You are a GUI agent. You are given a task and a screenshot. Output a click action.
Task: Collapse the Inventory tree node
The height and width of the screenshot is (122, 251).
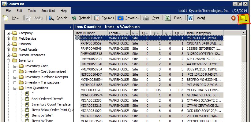(x=8, y=61)
